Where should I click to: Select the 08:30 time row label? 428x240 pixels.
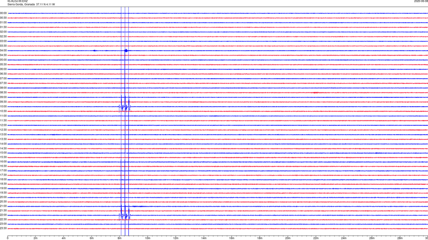[3, 92]
